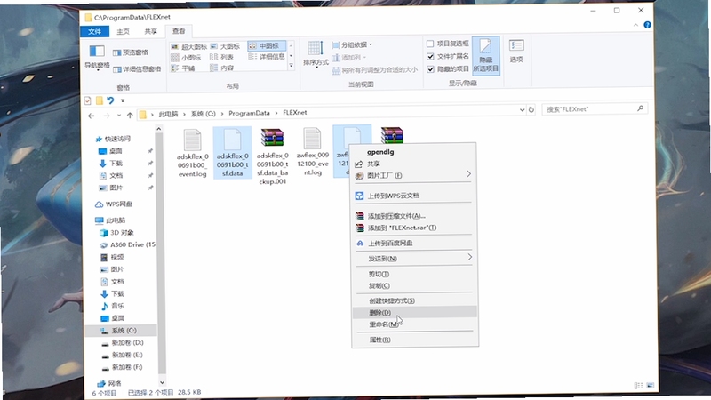Choose 删除(D) from context menu
711x400 pixels.
tap(415, 313)
